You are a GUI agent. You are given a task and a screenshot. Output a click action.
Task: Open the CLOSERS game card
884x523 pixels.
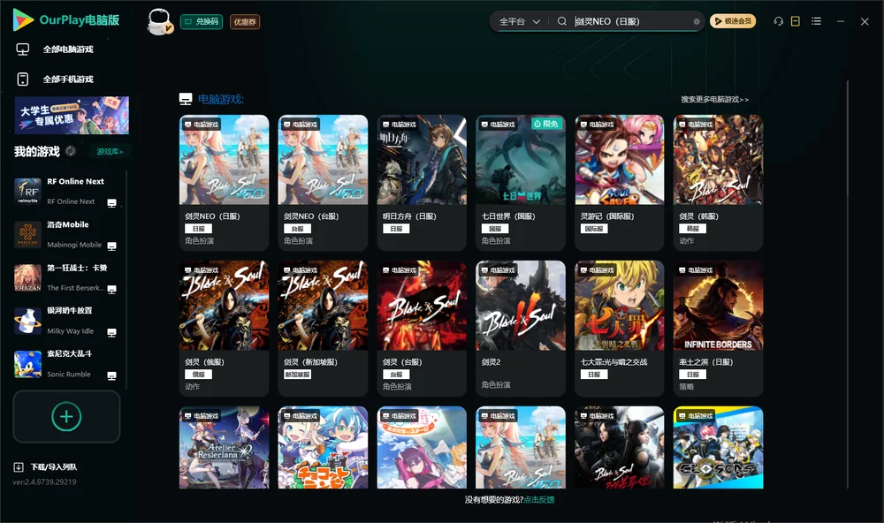click(718, 448)
